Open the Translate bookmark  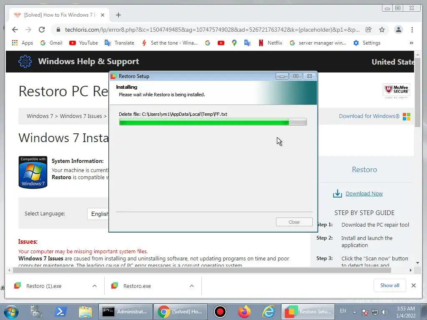[119, 43]
